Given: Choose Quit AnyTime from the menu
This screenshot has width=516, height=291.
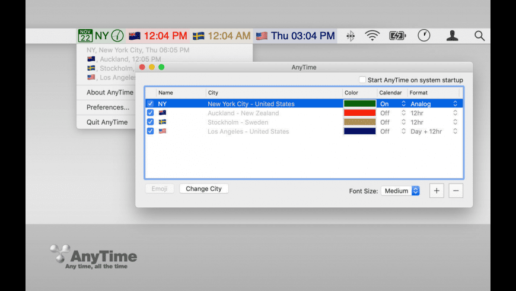Looking at the screenshot, I should [107, 122].
